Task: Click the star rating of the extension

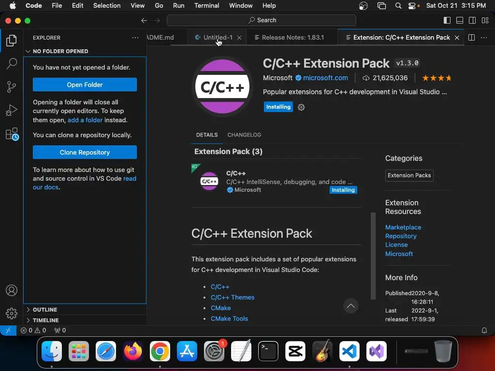Action: (x=437, y=78)
